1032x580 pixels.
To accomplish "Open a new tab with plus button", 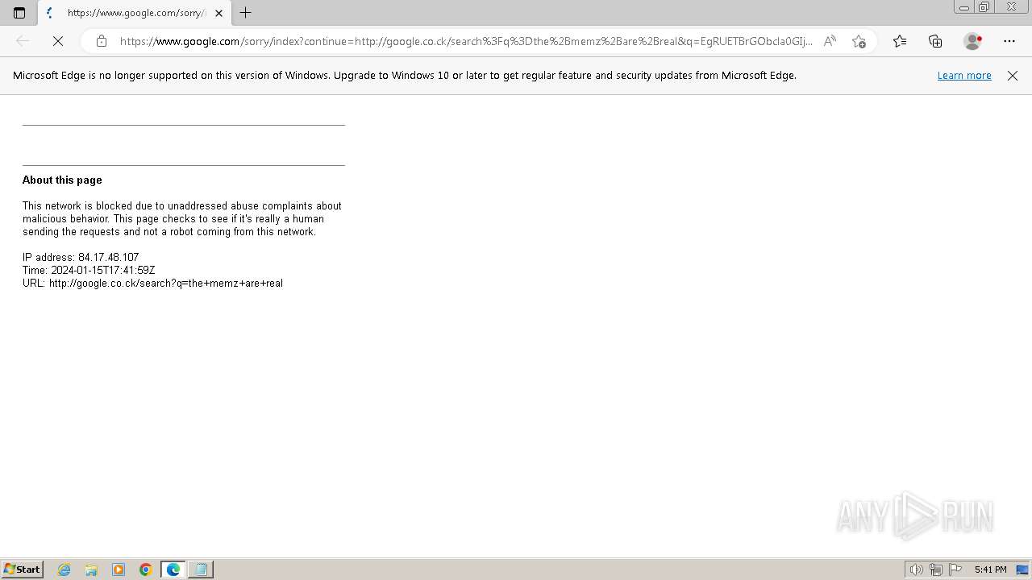I will pyautogui.click(x=246, y=13).
